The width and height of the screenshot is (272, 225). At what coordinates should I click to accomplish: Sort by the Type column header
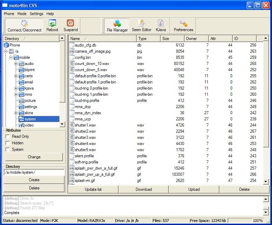point(149,39)
